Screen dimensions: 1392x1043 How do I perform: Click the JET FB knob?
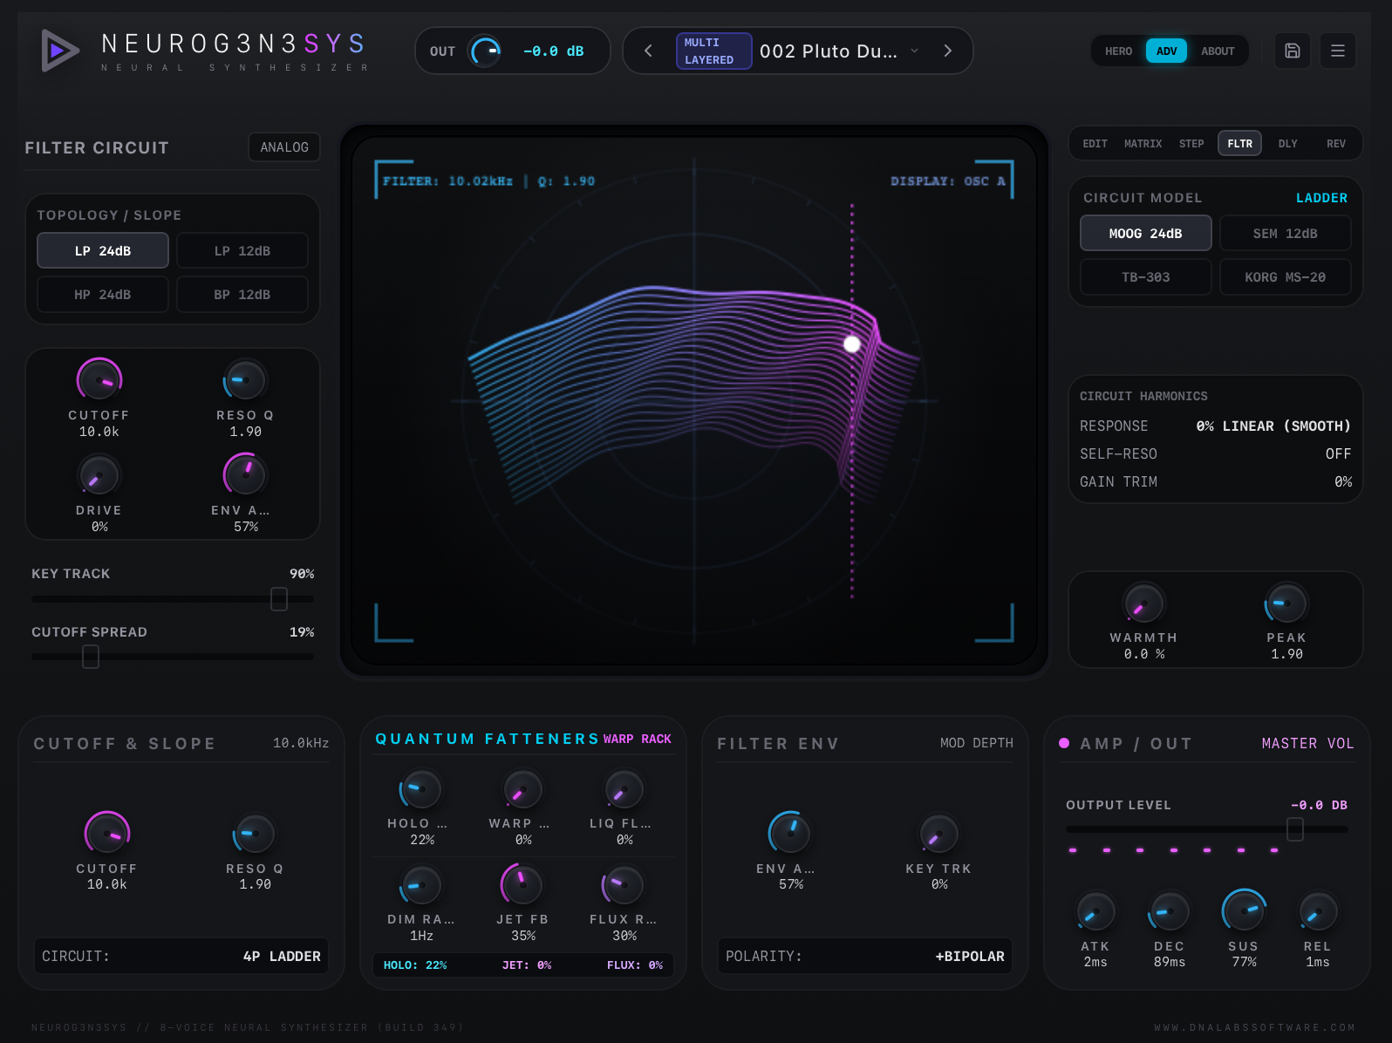click(x=522, y=884)
